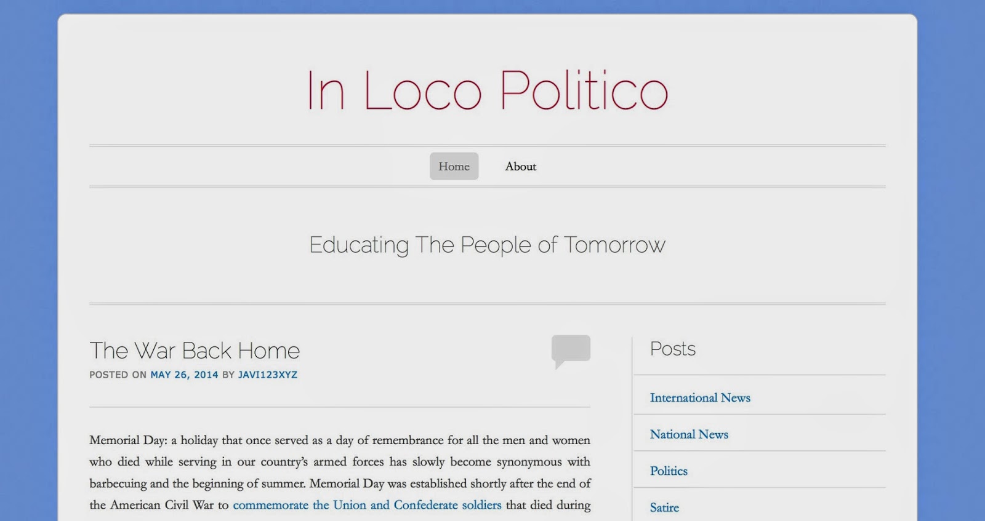Open the About page
Image resolution: width=985 pixels, height=521 pixels.
[520, 167]
